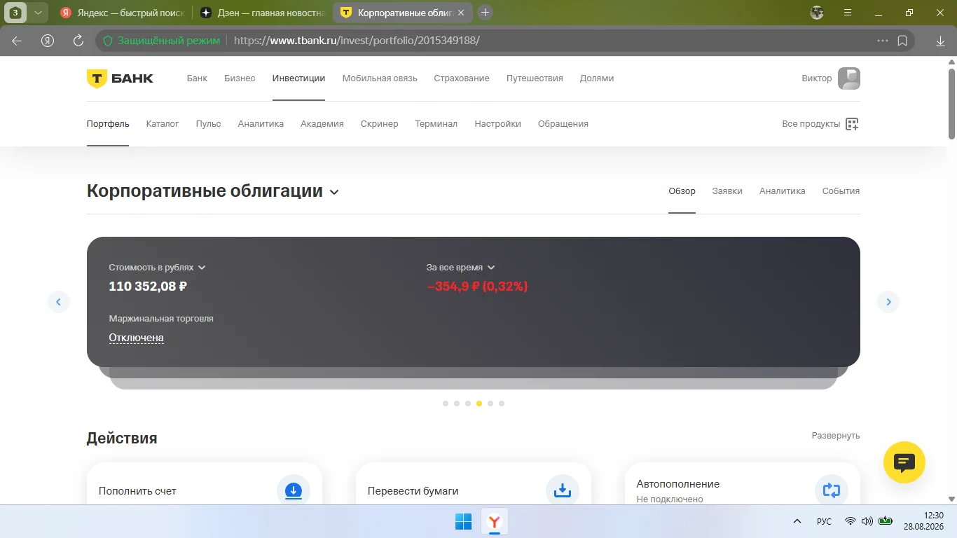957x538 pixels.
Task: Open the Каталог submenu item
Action: pyautogui.click(x=163, y=124)
